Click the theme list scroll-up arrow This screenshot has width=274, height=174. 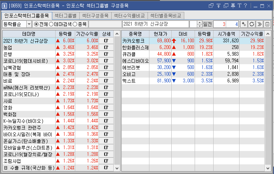(117, 34)
